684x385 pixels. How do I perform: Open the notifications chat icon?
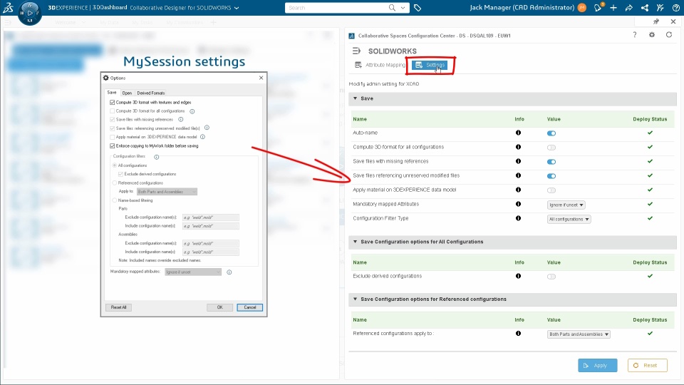[x=598, y=7]
